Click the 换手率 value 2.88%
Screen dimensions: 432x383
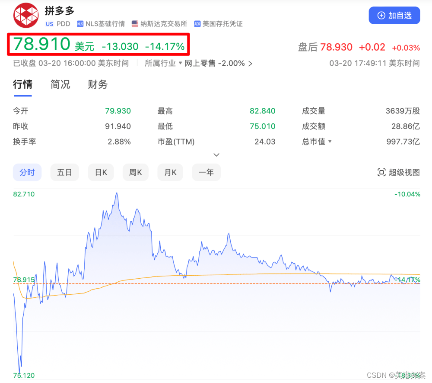[119, 142]
